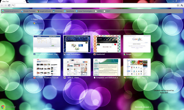Focus the address bar field
Screen dimensions: 184x110
pyautogui.click(x=96, y=5)
